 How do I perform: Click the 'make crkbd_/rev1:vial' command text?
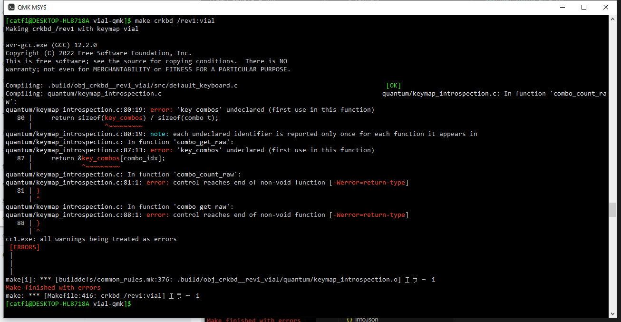point(175,21)
